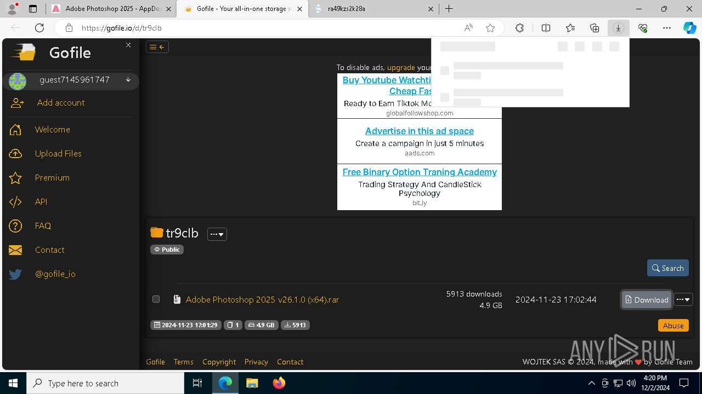Open the Windows Start menu

13,383
